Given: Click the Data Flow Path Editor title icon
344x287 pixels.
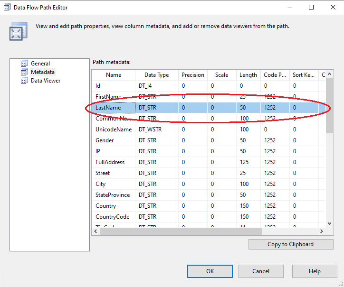Looking at the screenshot, I should click(x=7, y=8).
